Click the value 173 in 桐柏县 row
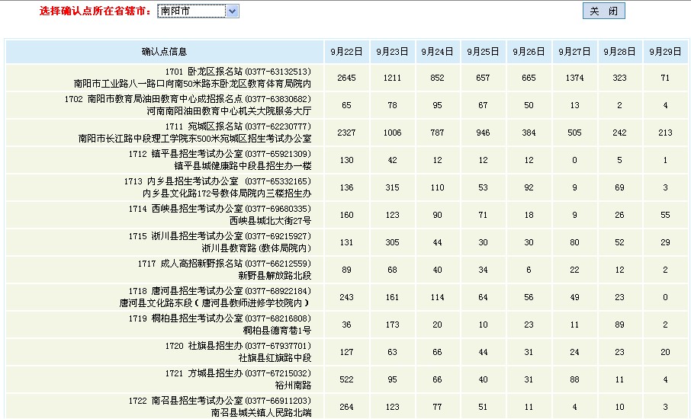This screenshot has height=419, width=691. (392, 325)
